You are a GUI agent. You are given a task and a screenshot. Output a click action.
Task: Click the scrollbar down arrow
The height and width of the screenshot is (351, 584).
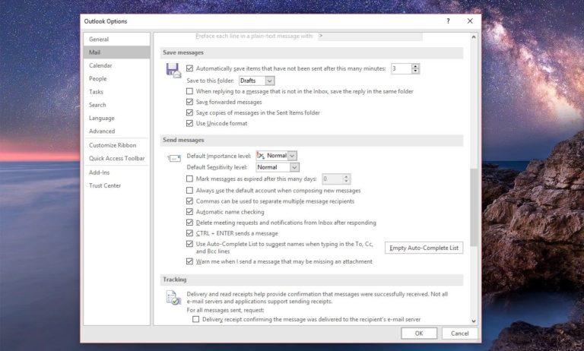pyautogui.click(x=474, y=321)
